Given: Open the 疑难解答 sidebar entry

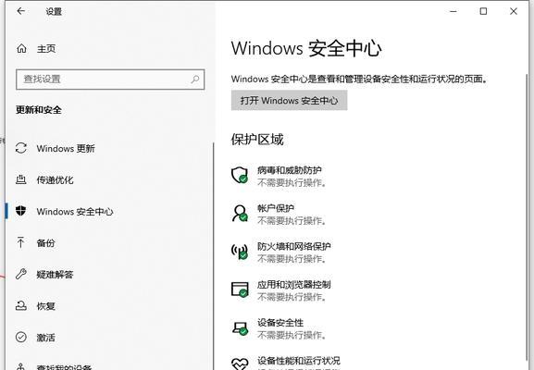Looking at the screenshot, I should [x=56, y=275].
